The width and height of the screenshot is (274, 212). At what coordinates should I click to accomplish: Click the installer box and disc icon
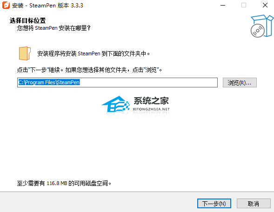[262, 26]
